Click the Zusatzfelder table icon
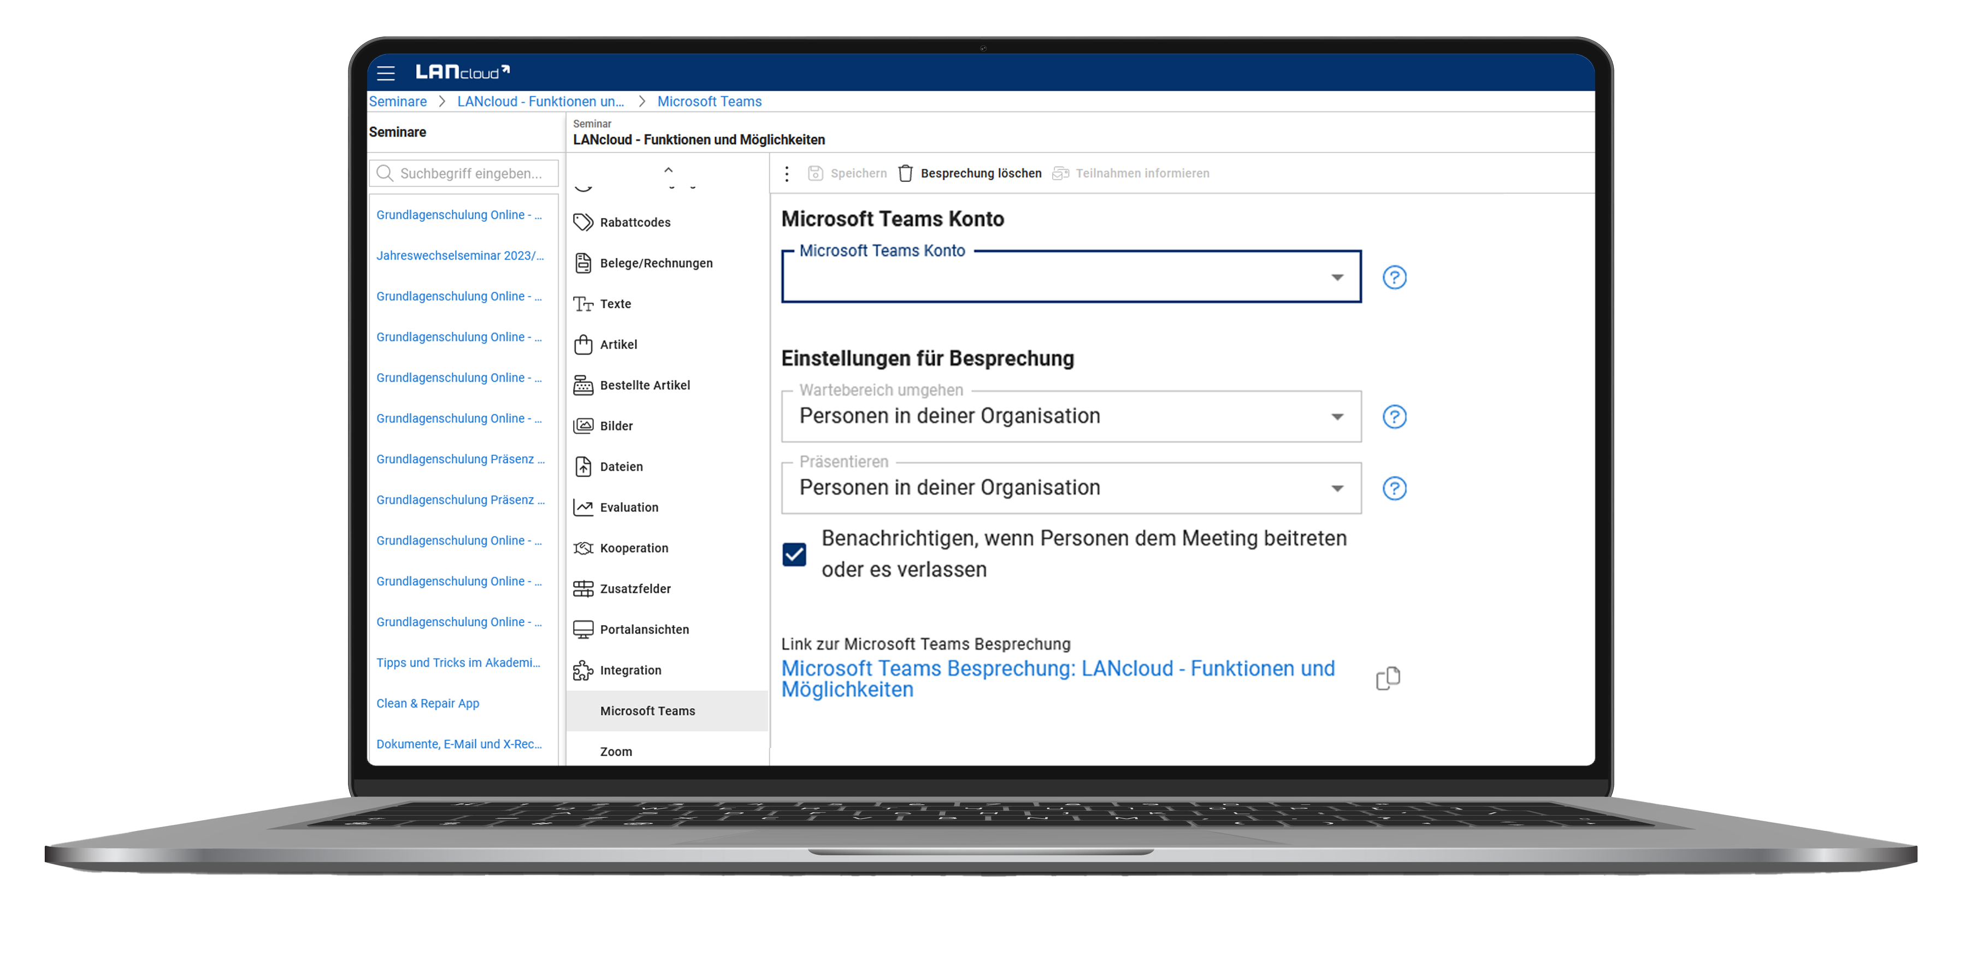Viewport: 1965px width, 972px height. click(583, 588)
